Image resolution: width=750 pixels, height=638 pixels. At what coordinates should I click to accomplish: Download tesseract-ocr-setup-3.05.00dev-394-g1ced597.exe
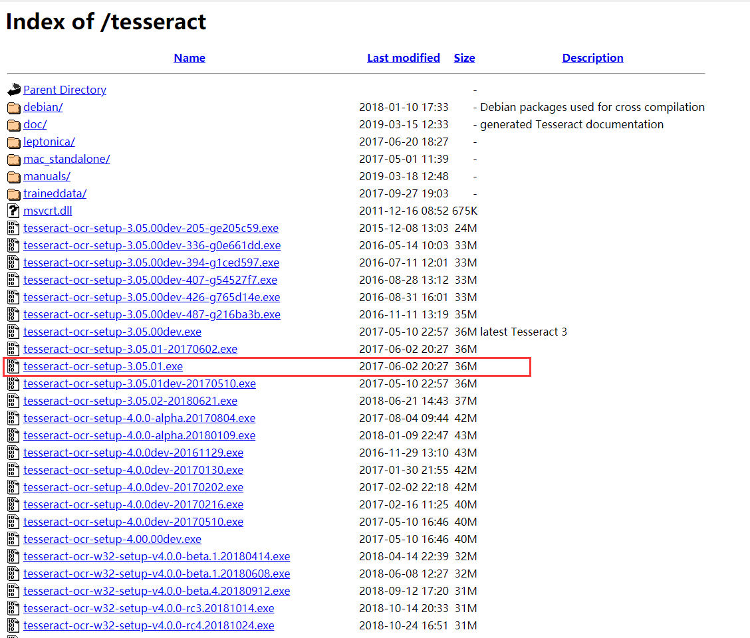tap(151, 263)
